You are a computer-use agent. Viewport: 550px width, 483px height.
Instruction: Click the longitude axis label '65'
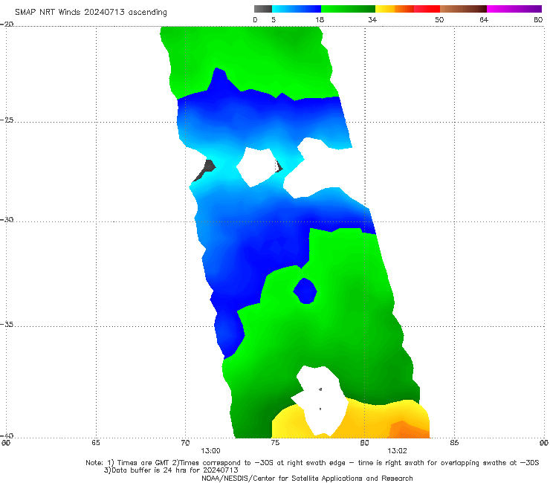(x=96, y=443)
